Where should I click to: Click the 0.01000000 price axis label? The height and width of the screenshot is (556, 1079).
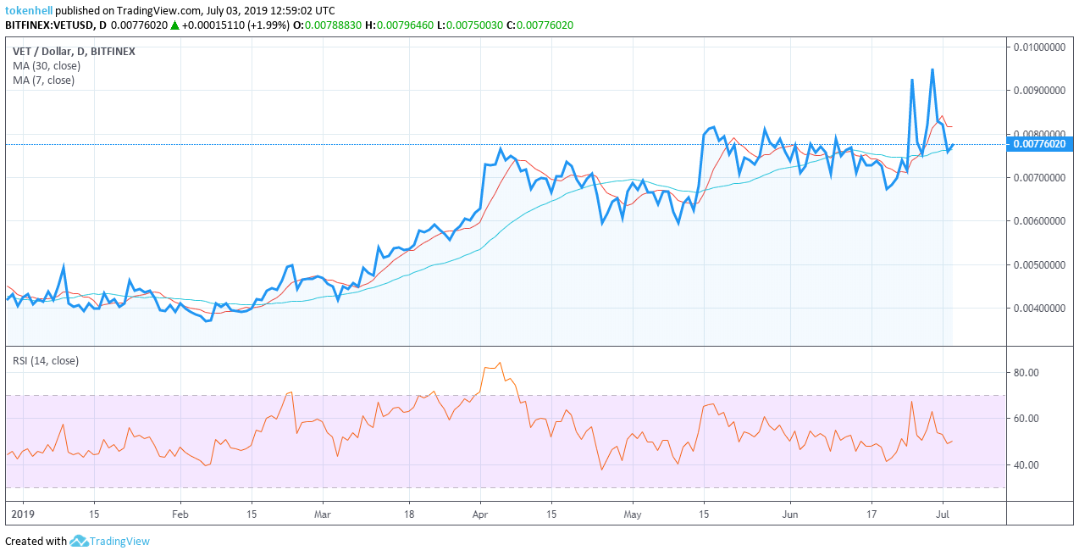point(1039,47)
